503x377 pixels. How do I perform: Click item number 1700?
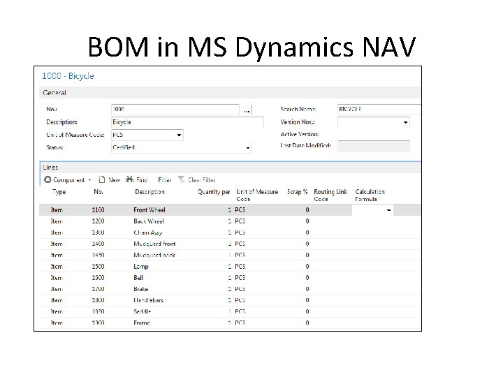pyautogui.click(x=99, y=289)
